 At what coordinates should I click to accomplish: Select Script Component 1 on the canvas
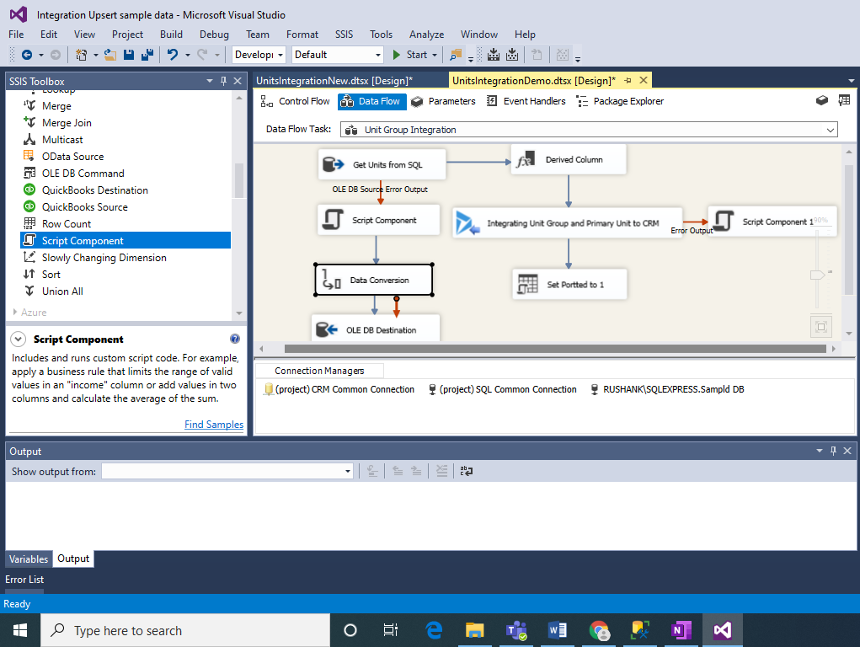click(772, 222)
